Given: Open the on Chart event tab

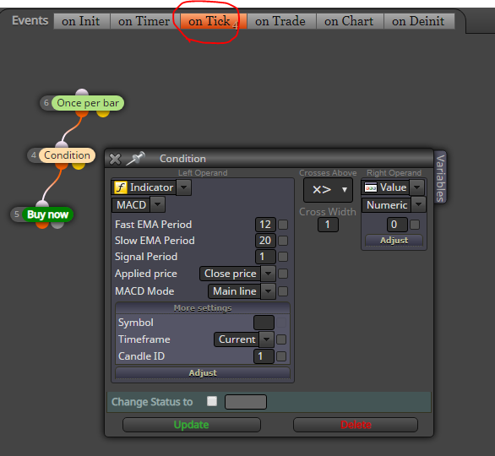Looking at the screenshot, I should [349, 21].
